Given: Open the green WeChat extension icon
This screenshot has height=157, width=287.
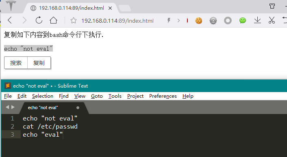Looking at the screenshot, I should tap(243, 20).
